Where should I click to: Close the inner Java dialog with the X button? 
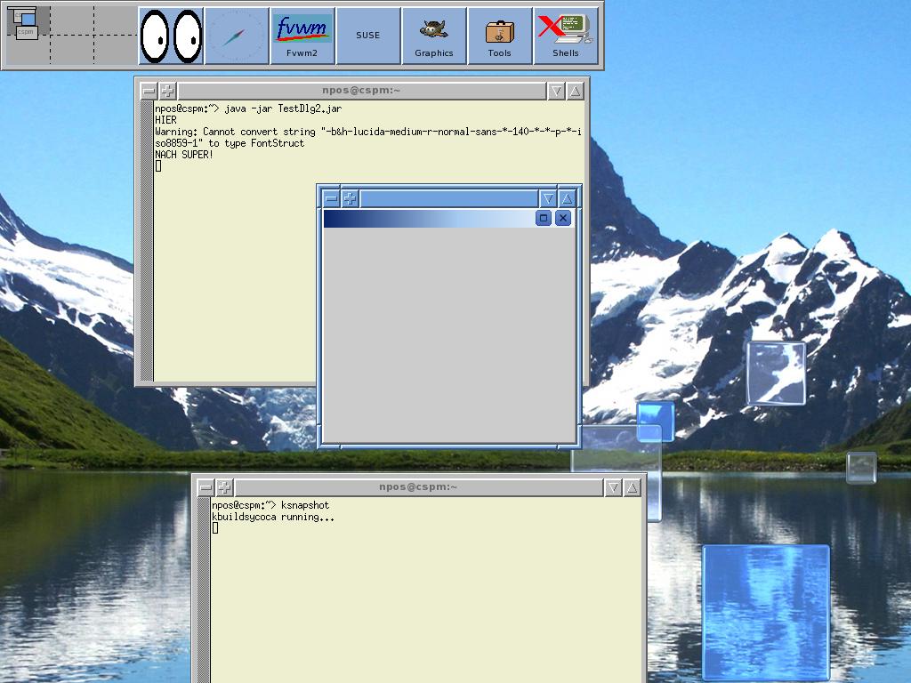pyautogui.click(x=563, y=219)
